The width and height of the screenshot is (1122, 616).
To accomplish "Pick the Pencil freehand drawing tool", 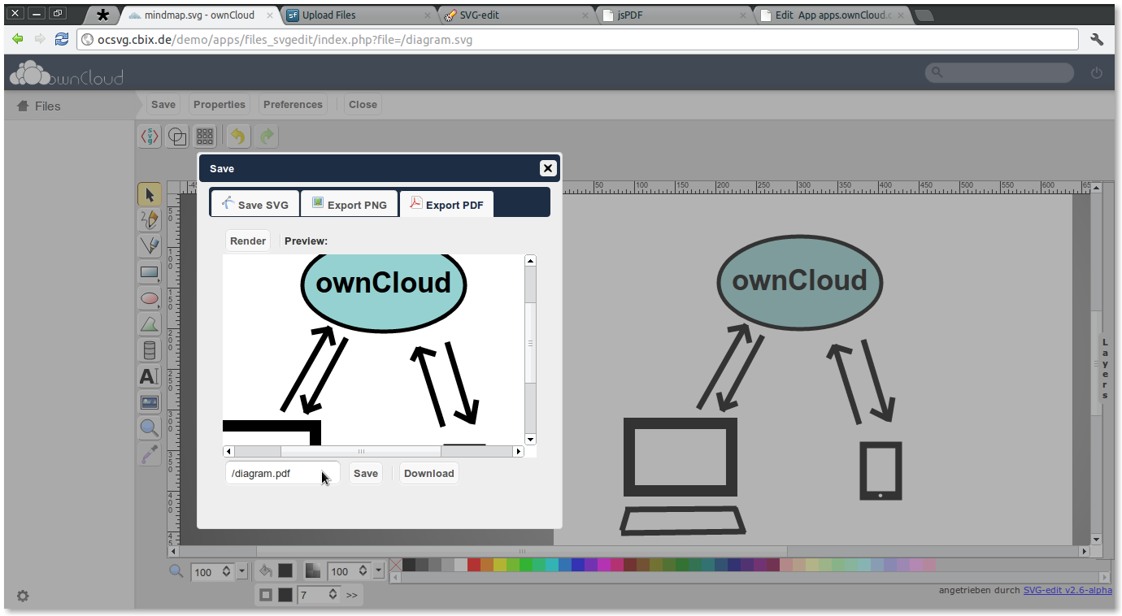I will click(149, 219).
